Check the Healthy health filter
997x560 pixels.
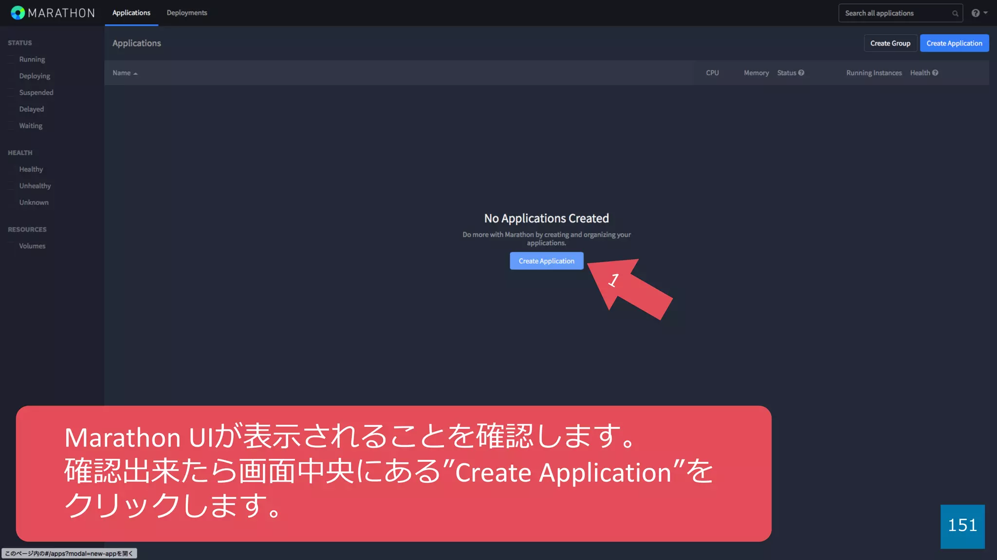[11, 169]
